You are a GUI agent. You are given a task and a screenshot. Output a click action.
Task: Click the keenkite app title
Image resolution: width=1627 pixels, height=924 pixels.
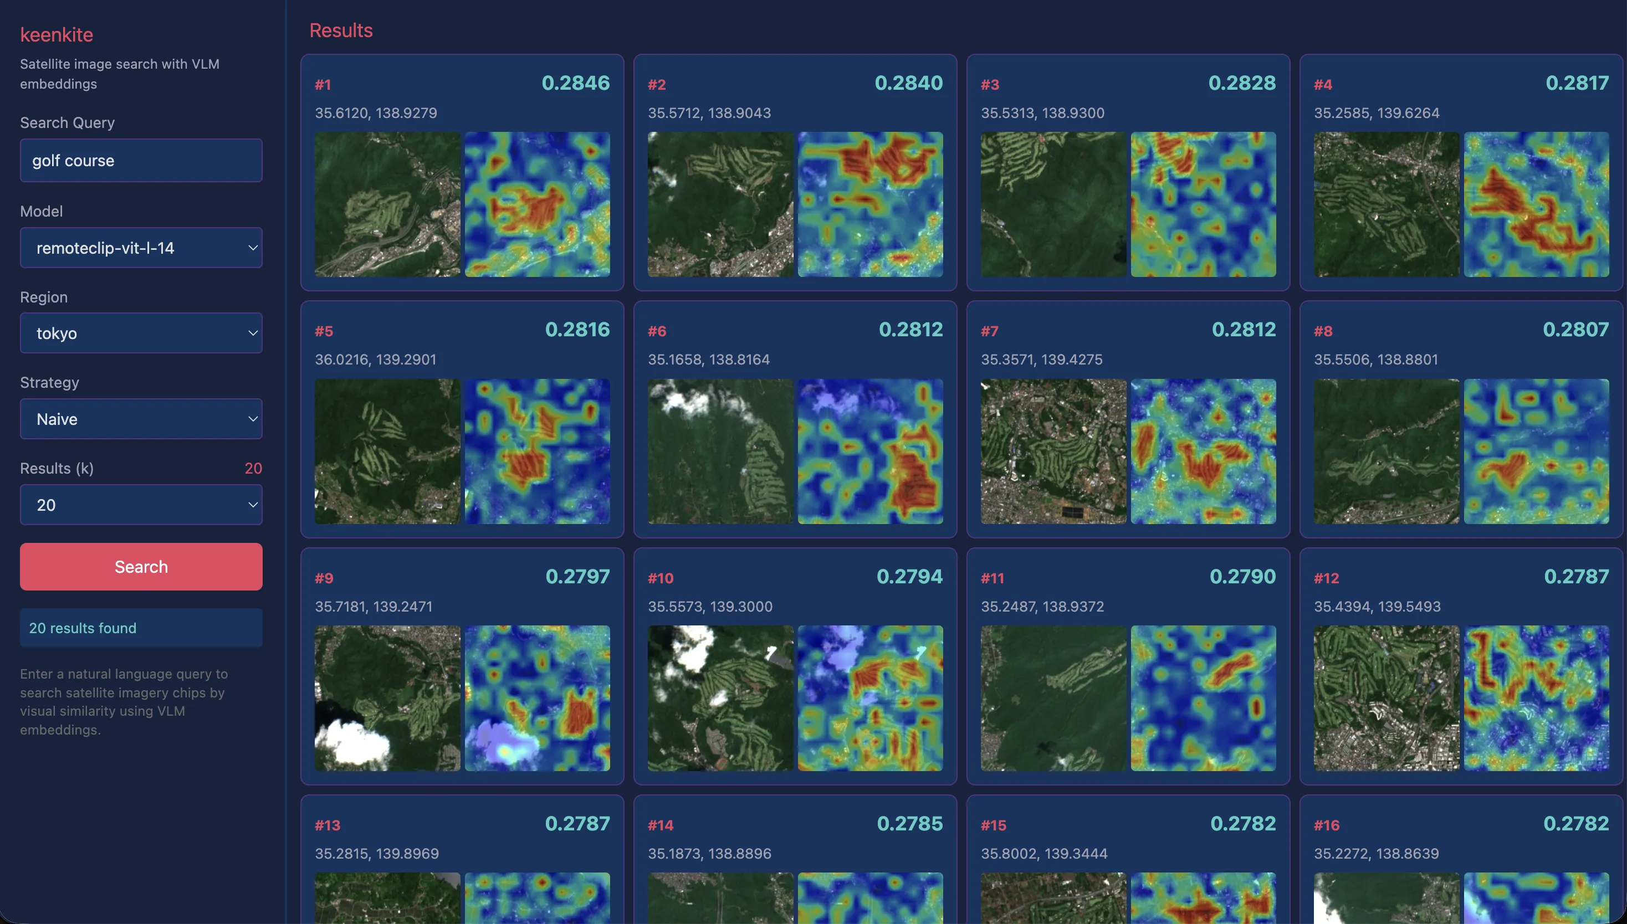pyautogui.click(x=57, y=35)
